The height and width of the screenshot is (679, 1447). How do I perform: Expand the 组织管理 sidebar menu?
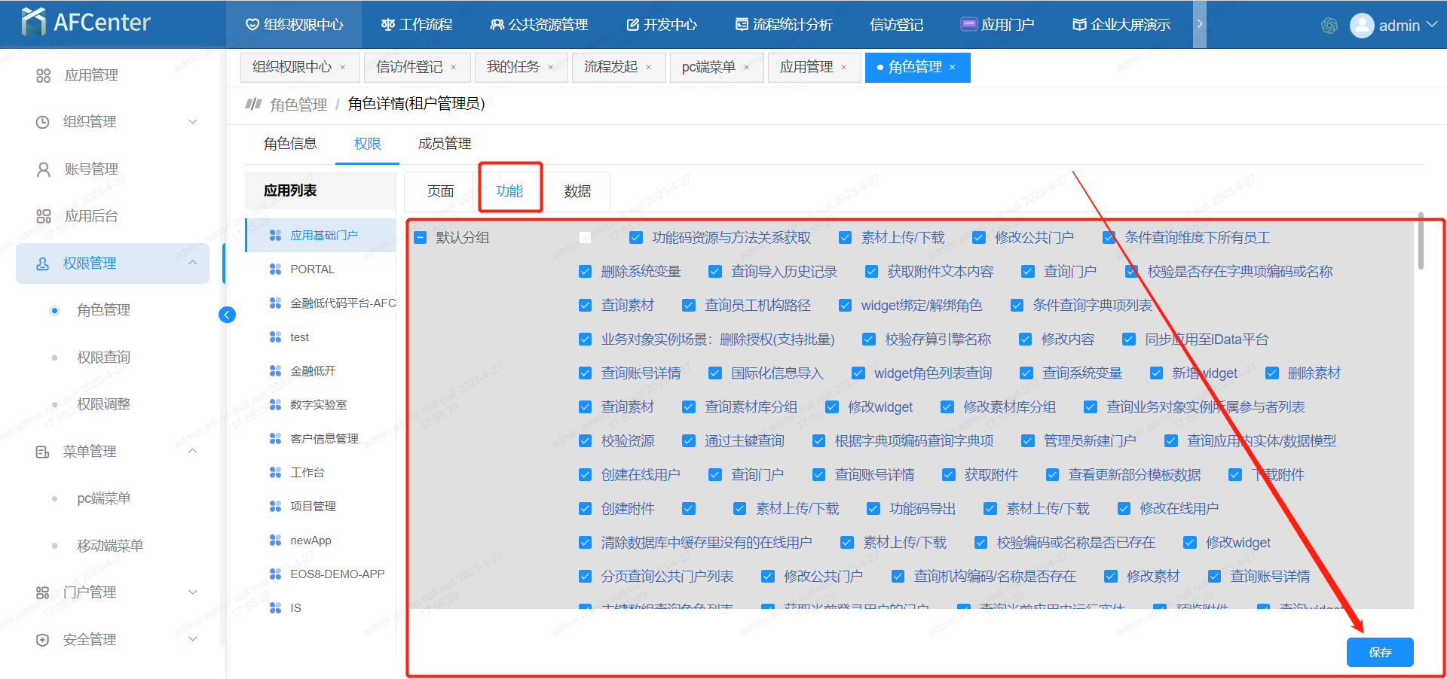point(193,122)
